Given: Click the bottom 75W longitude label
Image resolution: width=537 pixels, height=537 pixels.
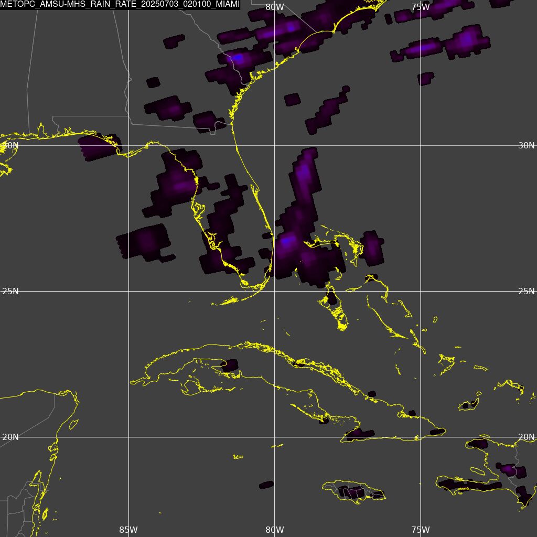Looking at the screenshot, I should 421,530.
